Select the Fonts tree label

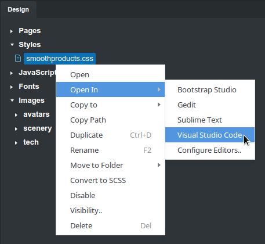pyautogui.click(x=29, y=87)
